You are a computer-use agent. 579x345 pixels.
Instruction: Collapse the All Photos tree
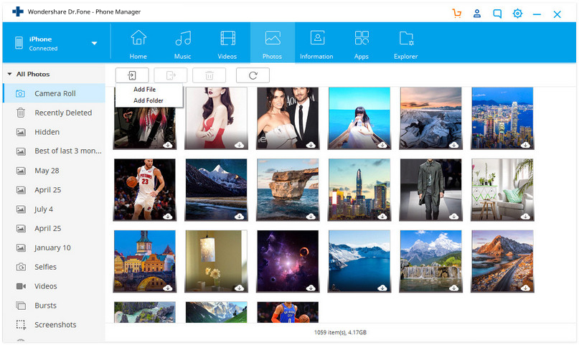9,74
